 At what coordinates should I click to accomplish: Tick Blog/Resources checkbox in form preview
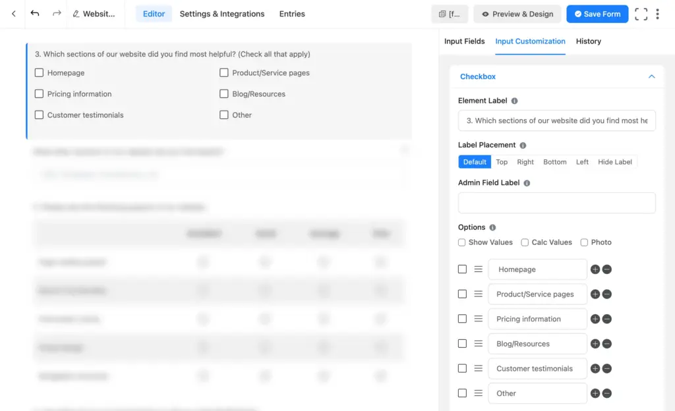(x=224, y=94)
